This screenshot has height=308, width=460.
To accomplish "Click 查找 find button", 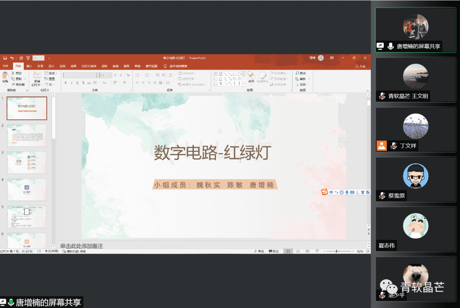I will click(301, 73).
